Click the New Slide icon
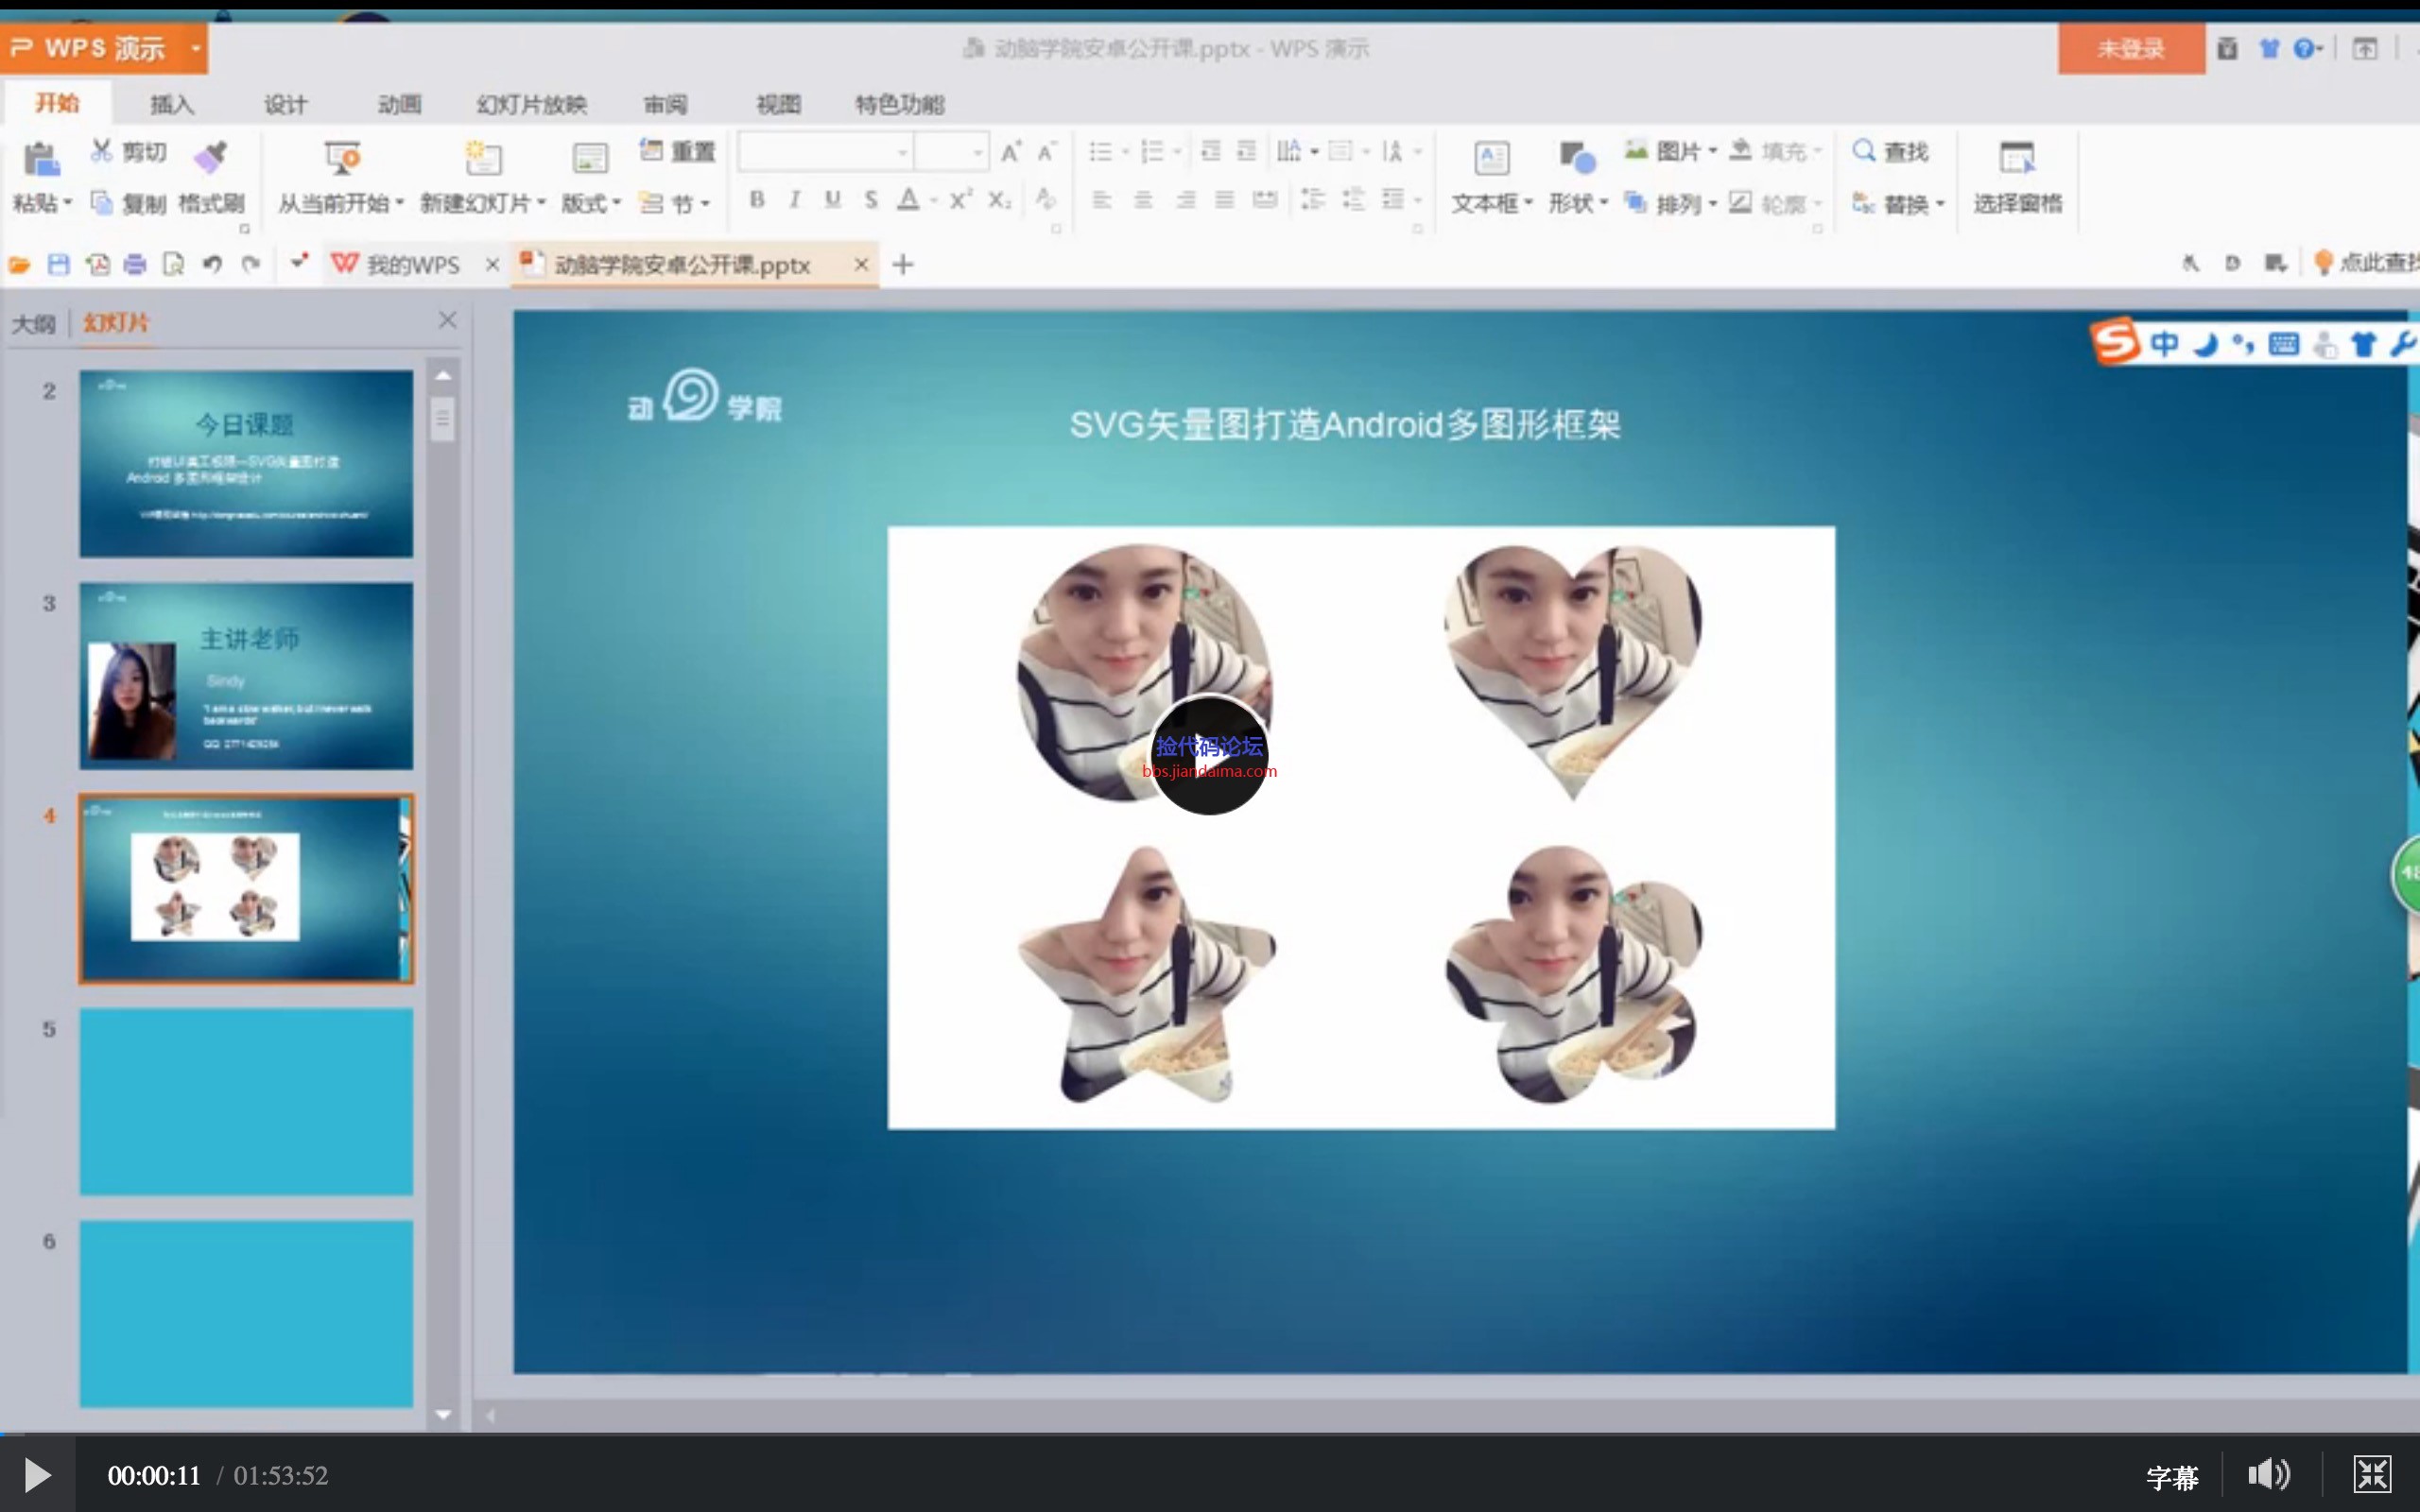Image resolution: width=2420 pixels, height=1512 pixels. [x=483, y=158]
